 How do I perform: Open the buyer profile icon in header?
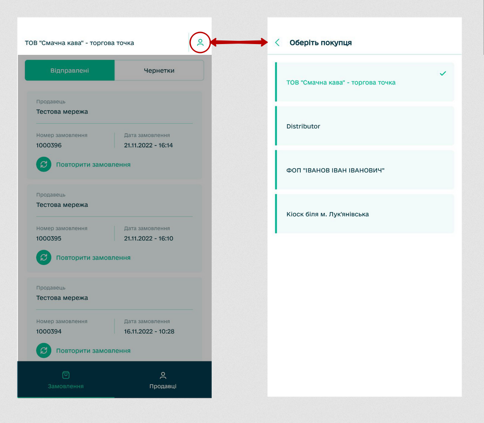[x=200, y=42]
